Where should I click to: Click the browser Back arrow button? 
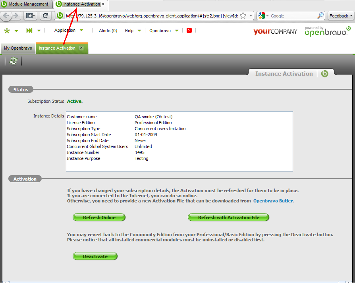[6, 16]
